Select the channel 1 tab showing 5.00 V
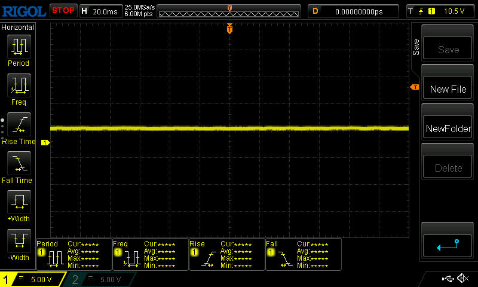This screenshot has width=478, height=287. tap(33, 279)
